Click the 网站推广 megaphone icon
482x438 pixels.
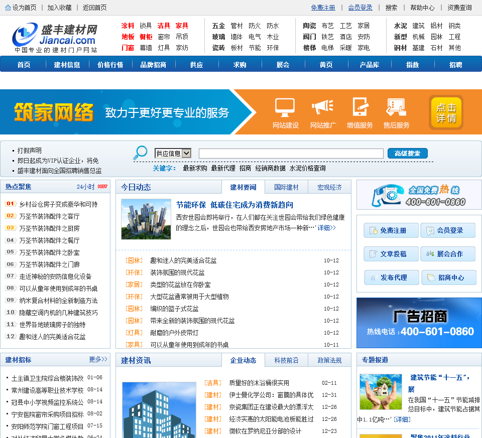click(x=322, y=107)
